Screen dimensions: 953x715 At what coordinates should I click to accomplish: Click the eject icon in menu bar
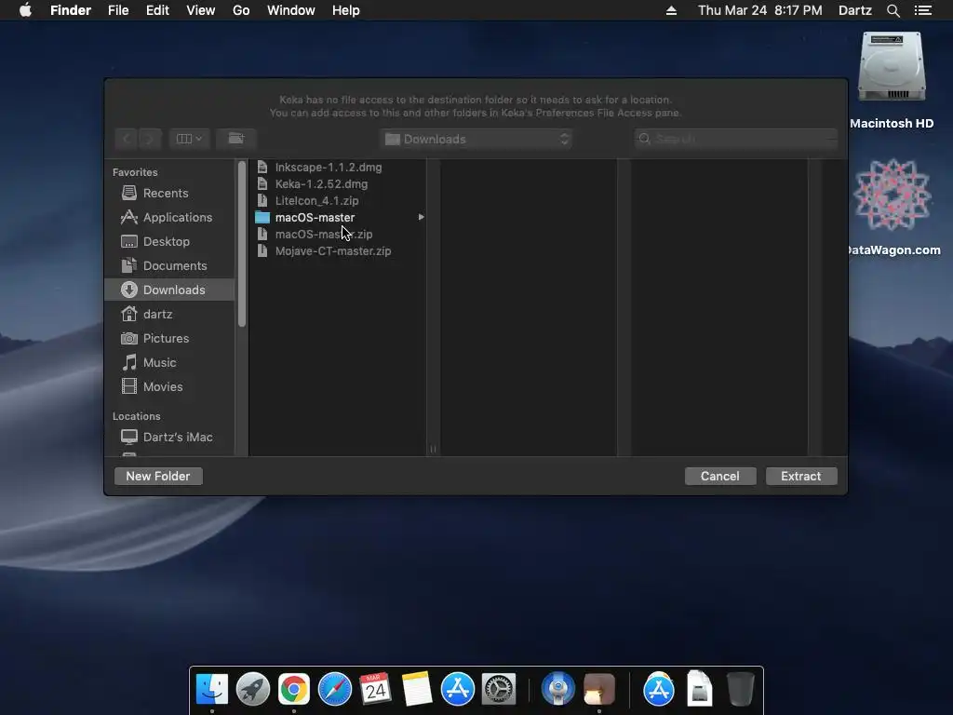pyautogui.click(x=671, y=10)
